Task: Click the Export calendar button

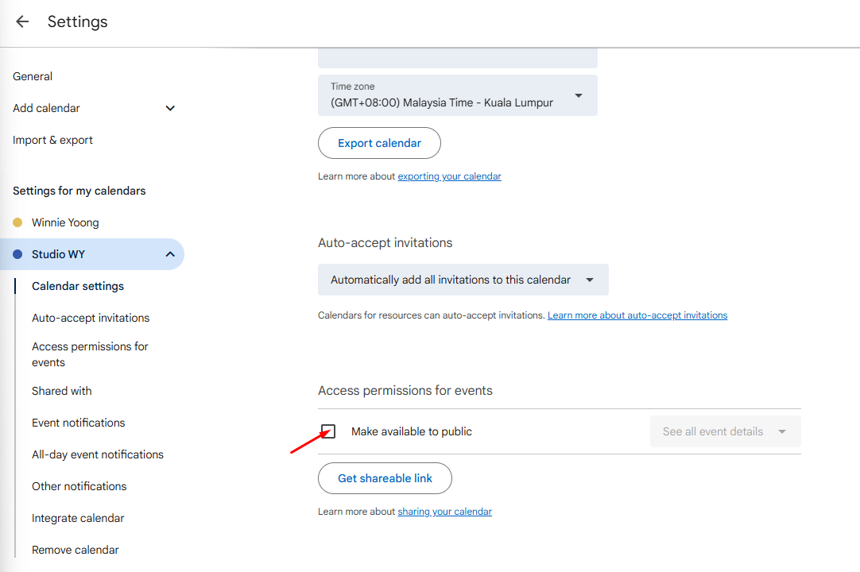Action: [x=380, y=143]
